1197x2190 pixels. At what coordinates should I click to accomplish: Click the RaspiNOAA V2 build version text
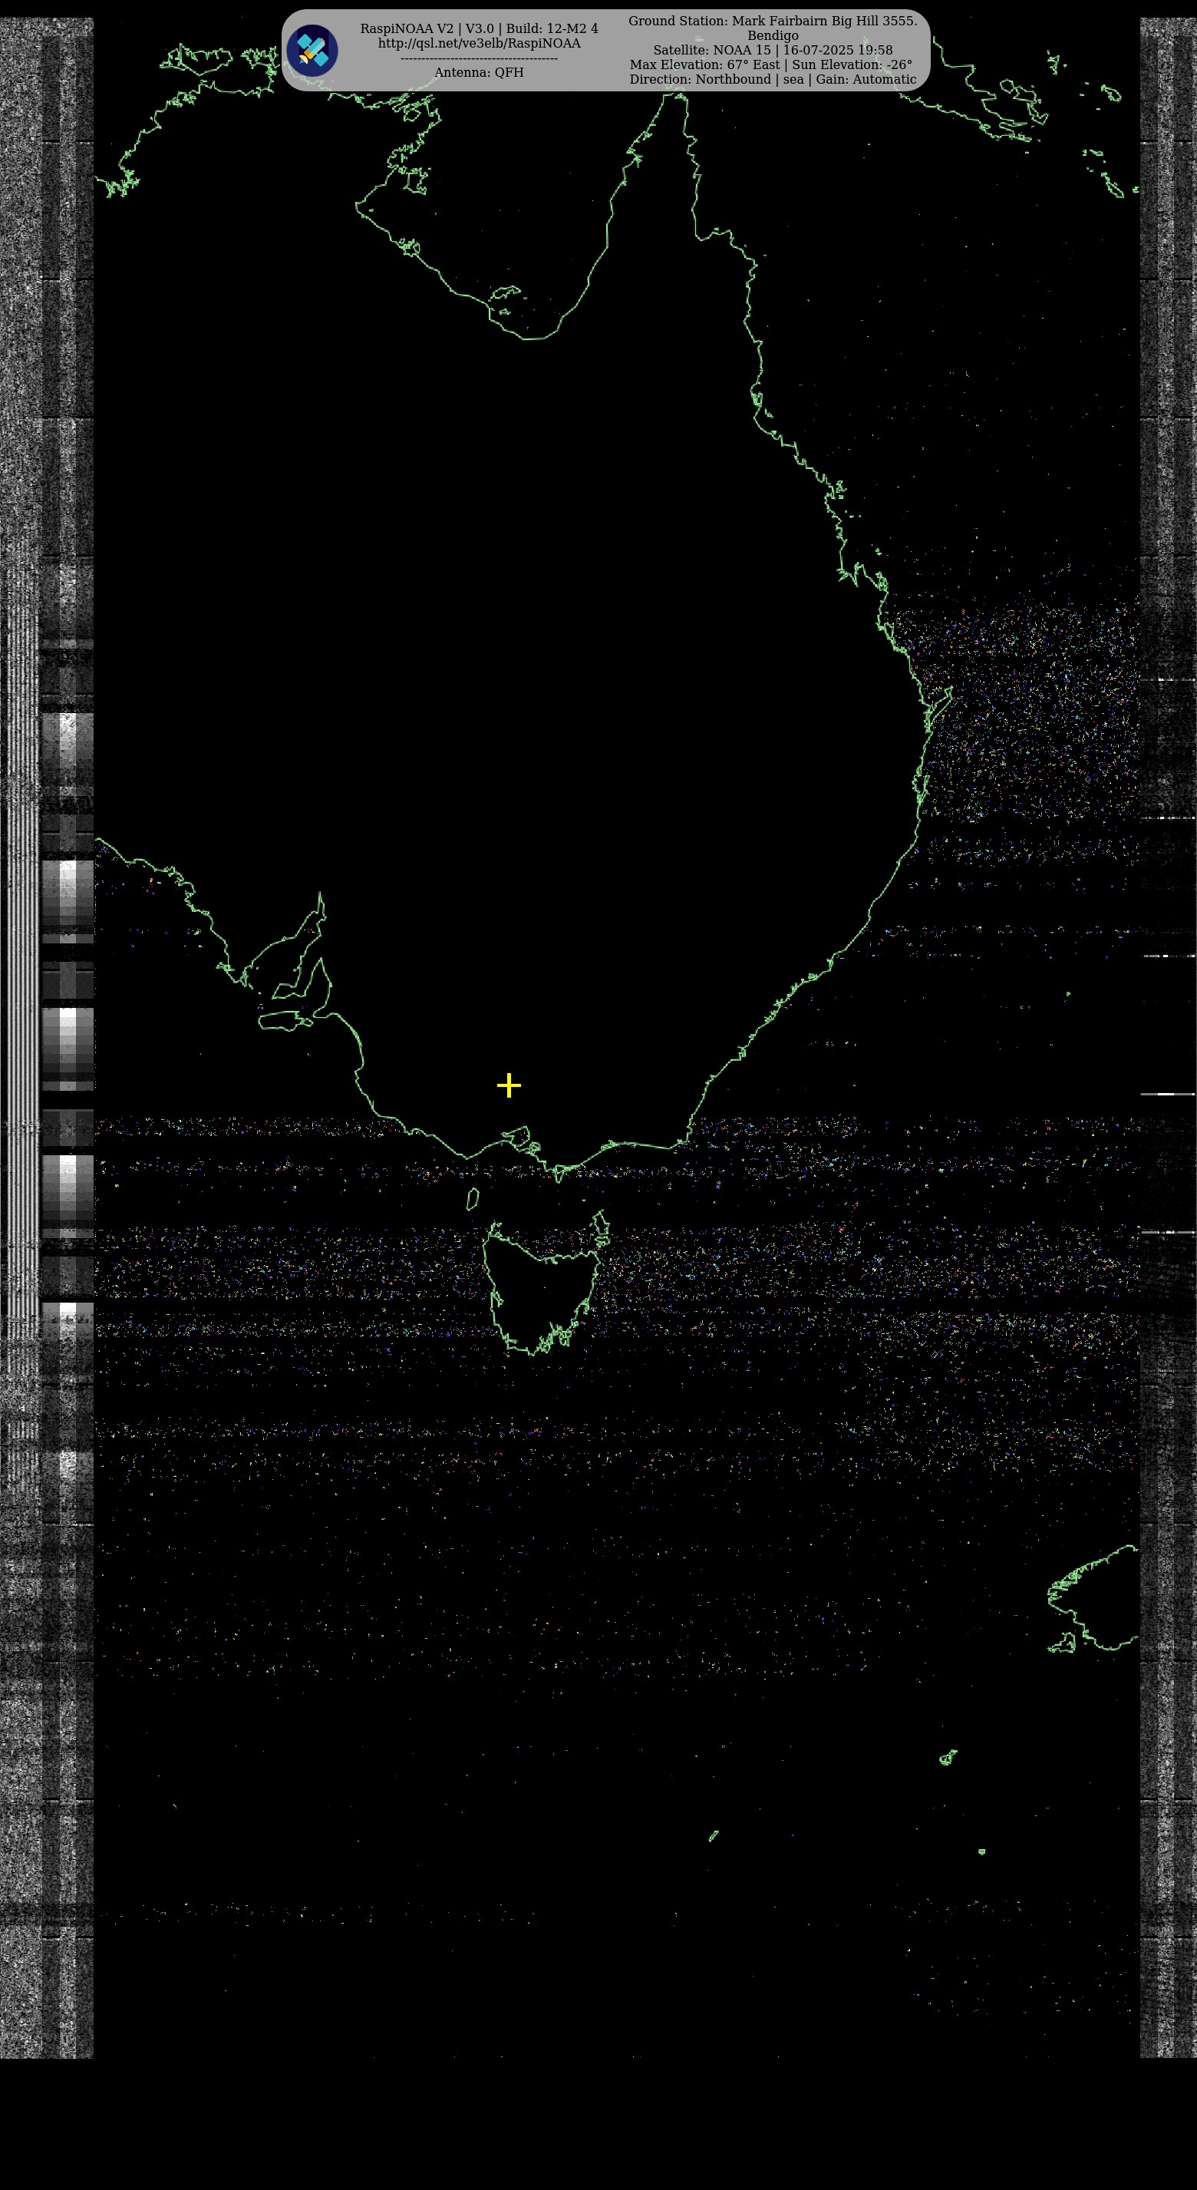coord(479,29)
